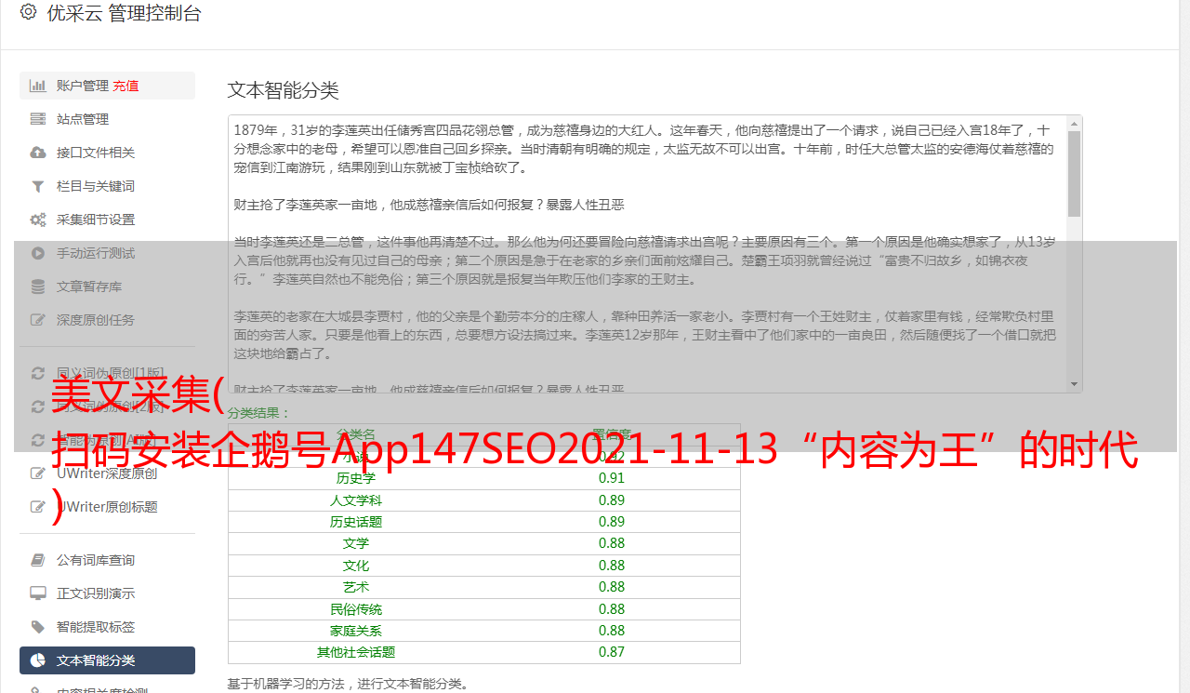Viewport: 1190px width, 693px height.
Task: Click the edit icon for 深度原创任务
Action: pos(38,320)
